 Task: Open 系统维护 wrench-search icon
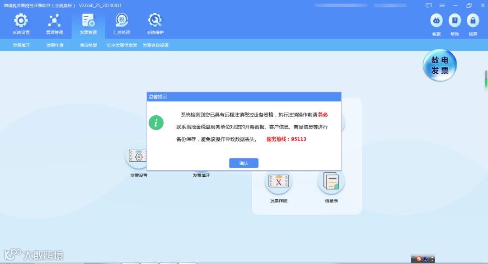click(155, 21)
